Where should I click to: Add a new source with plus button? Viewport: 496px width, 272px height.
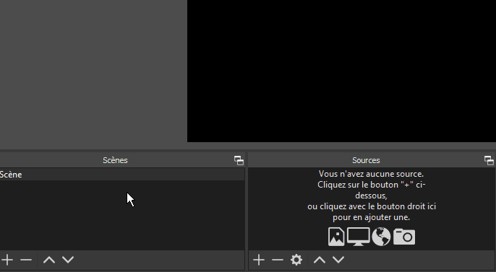point(259,260)
